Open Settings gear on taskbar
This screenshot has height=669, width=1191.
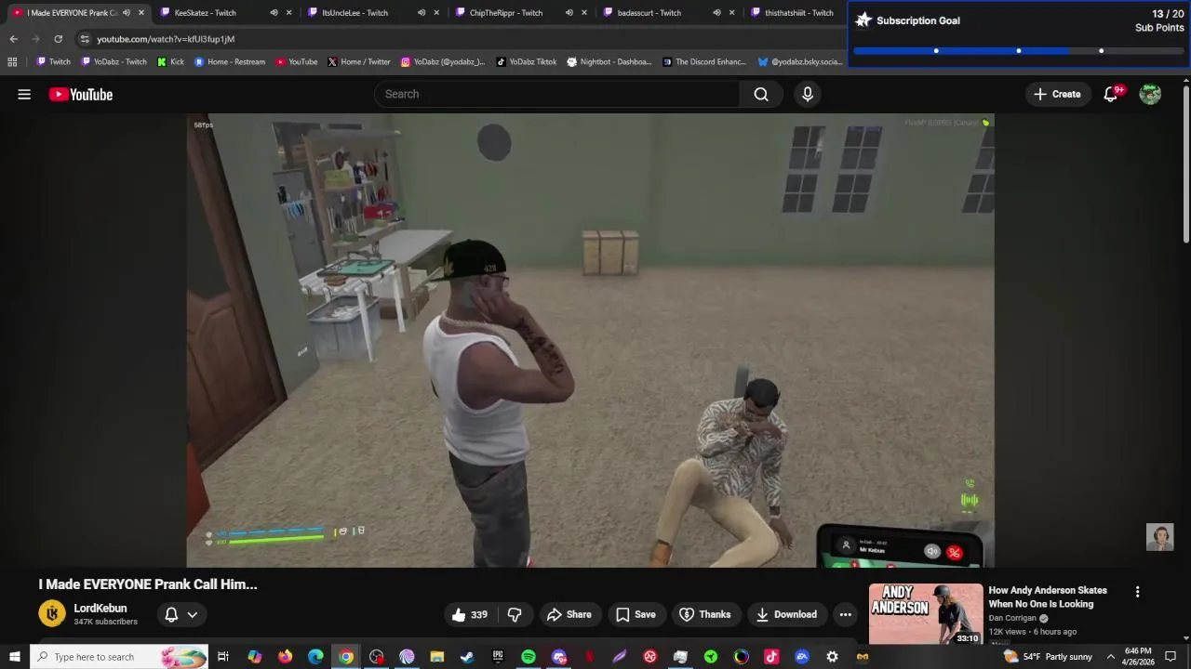tap(832, 657)
